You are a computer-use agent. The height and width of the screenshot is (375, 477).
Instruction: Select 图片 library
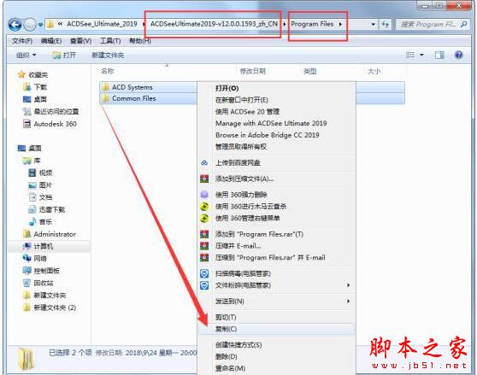click(40, 185)
